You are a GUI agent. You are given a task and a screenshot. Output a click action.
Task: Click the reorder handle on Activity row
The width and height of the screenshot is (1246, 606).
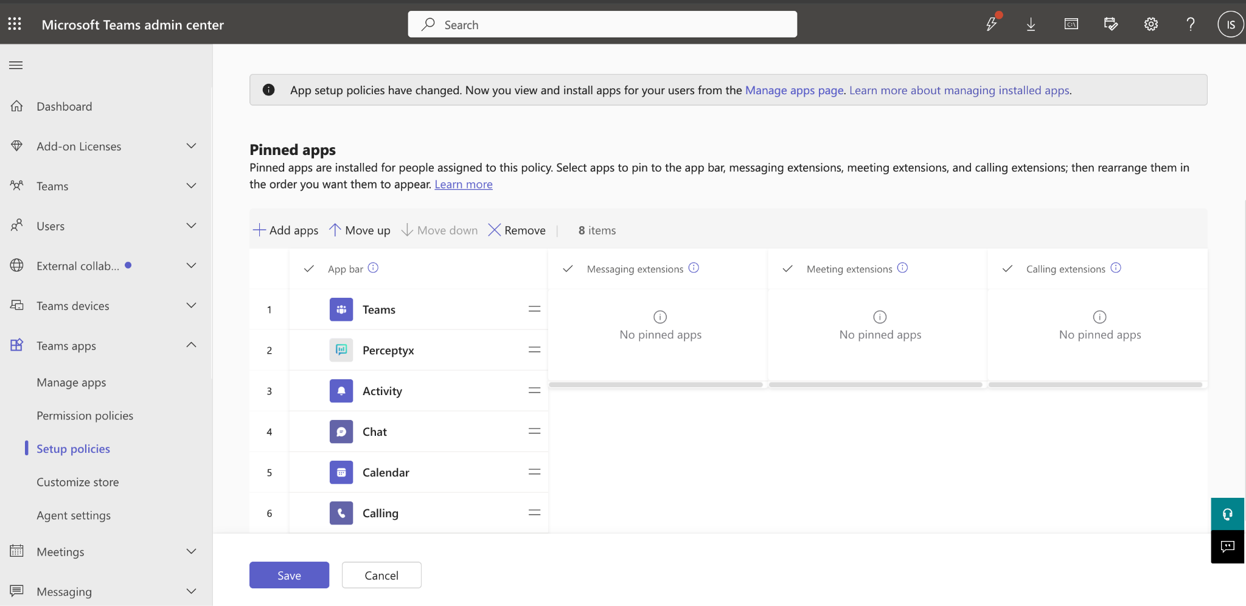pyautogui.click(x=534, y=391)
